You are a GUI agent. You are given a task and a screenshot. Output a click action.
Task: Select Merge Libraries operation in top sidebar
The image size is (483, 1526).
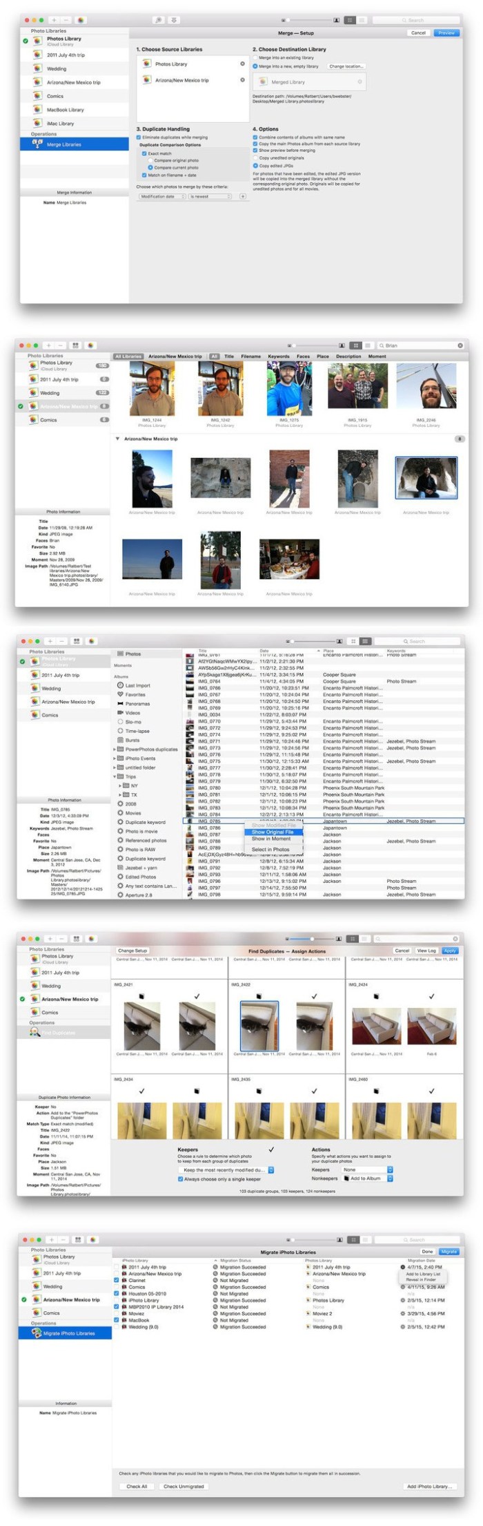point(63,144)
